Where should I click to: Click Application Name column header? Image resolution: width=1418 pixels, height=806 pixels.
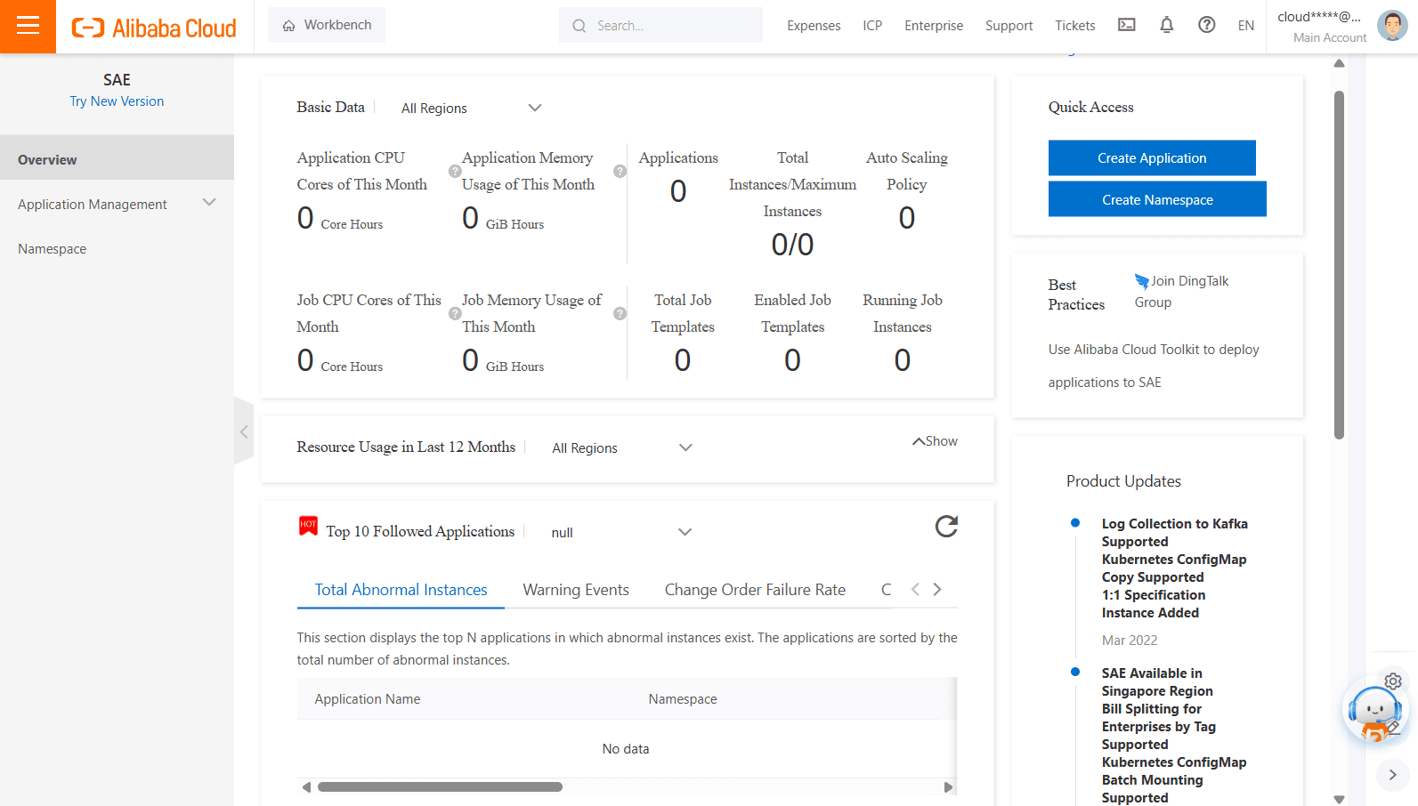pyautogui.click(x=368, y=699)
